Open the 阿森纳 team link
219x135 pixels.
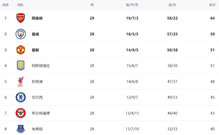(37, 18)
